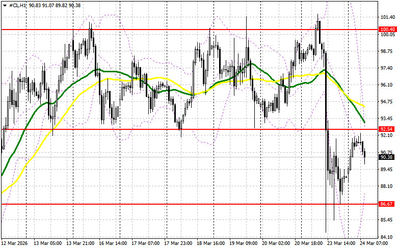Screen dimensions: 398x249
Task: Select the red horizontal line at 86.67
Action: 153,204
